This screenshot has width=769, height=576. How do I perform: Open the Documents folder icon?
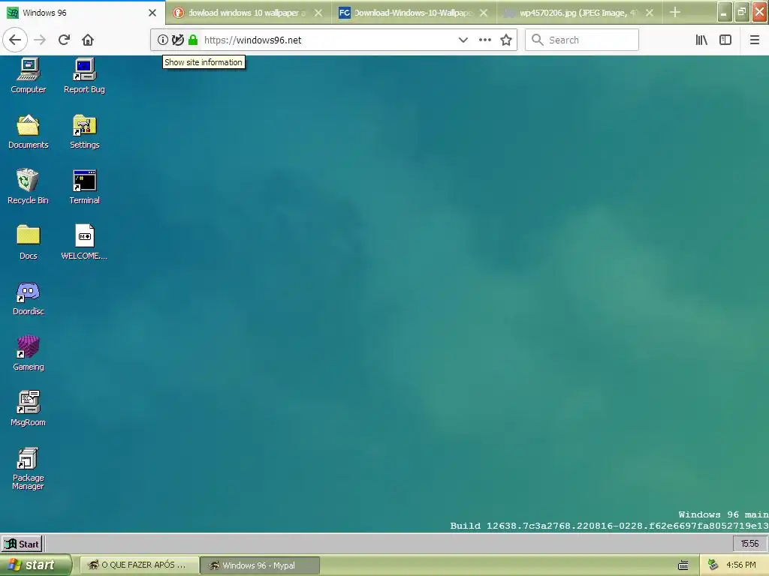coord(29,131)
